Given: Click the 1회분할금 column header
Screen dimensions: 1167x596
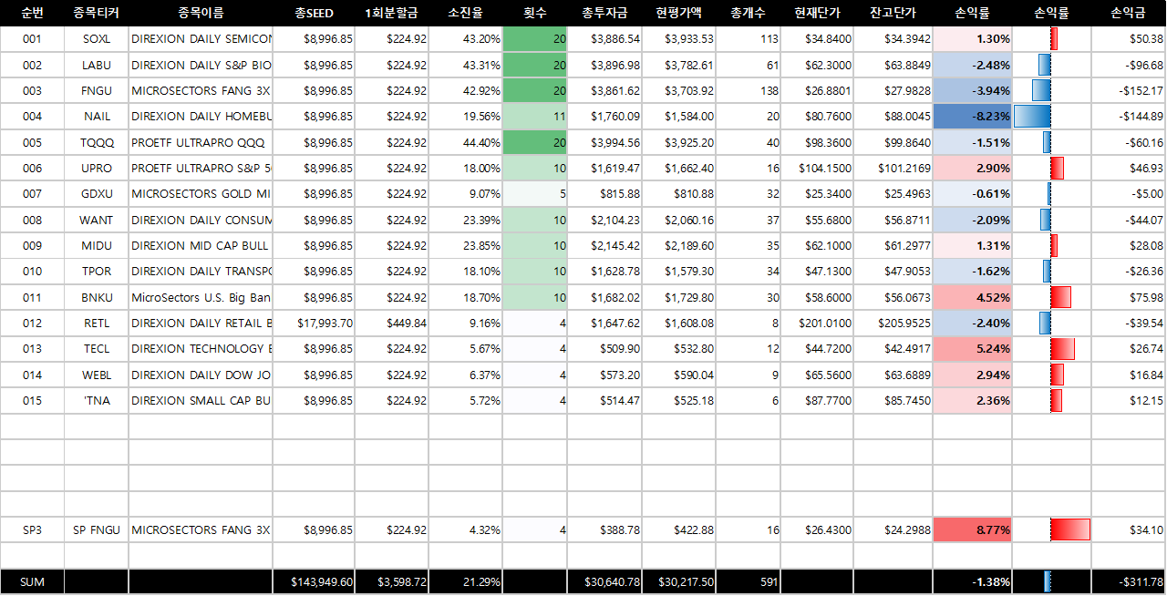Looking at the screenshot, I should click(391, 13).
